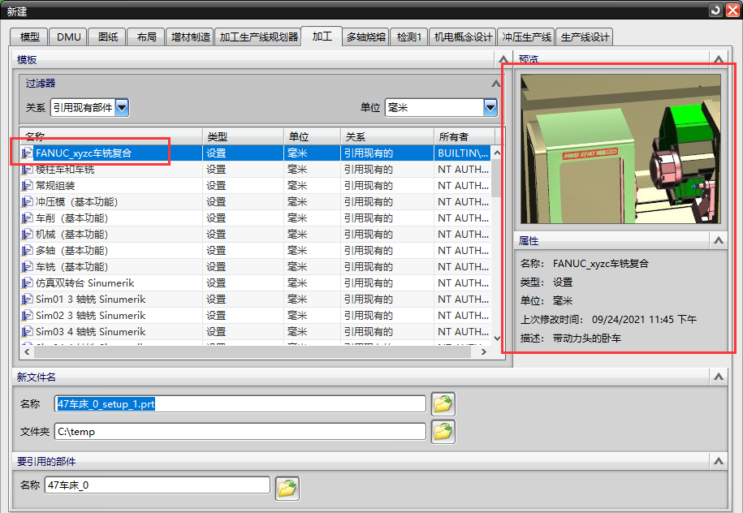Screen dimensions: 743x513
Task: Click the icon beside Sim02 3 轴铣 Sinumerik
Action: (x=28, y=316)
